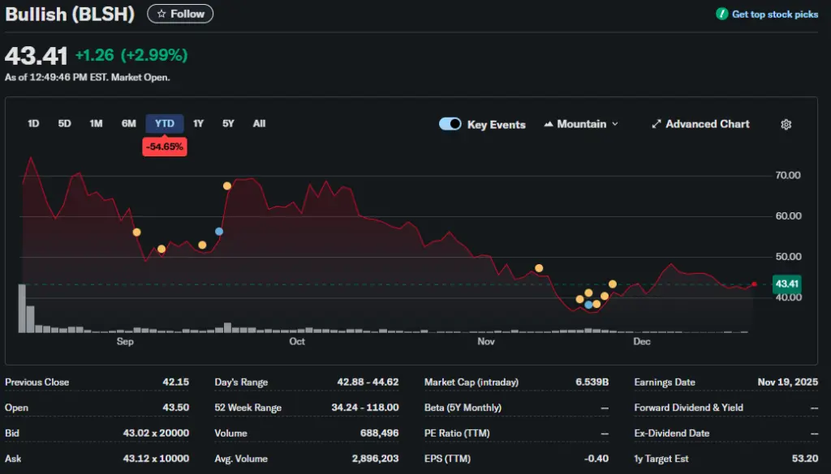
Task: Show the 5Y price chart
Action: 228,124
